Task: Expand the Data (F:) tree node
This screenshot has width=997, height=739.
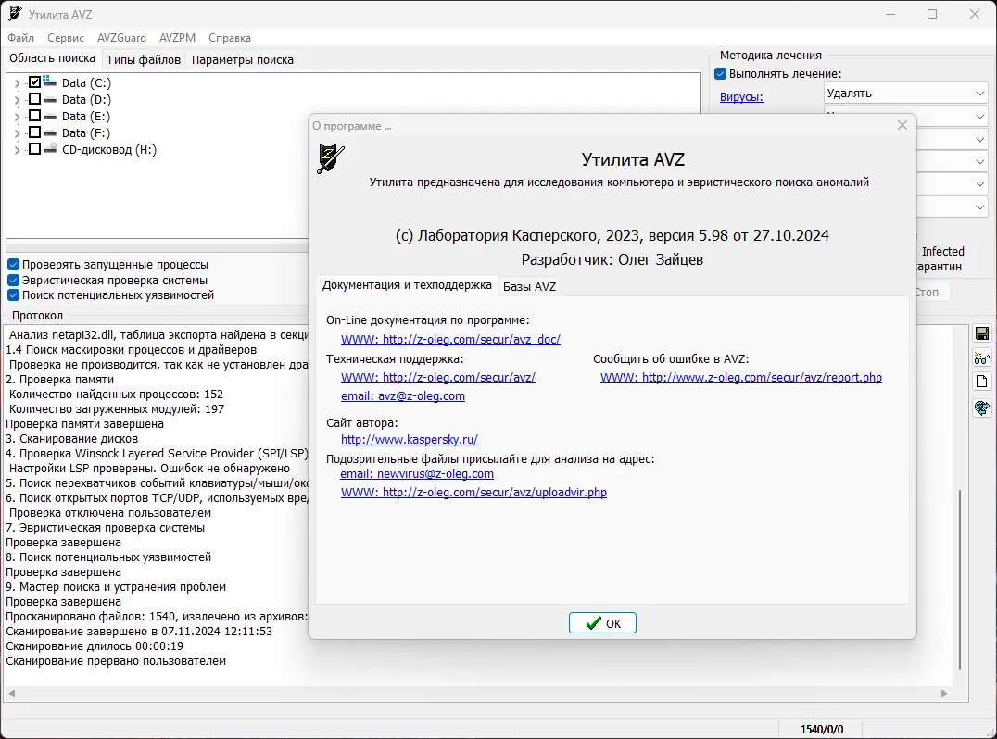Action: (x=18, y=133)
